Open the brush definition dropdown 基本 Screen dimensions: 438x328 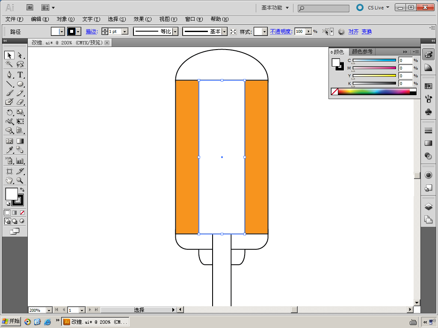click(224, 32)
